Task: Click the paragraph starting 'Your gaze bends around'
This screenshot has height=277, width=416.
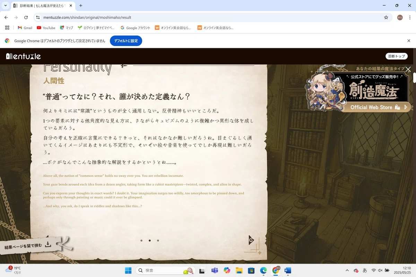Action: pos(142,184)
